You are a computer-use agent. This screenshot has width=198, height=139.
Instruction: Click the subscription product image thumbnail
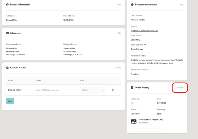pos(134,121)
